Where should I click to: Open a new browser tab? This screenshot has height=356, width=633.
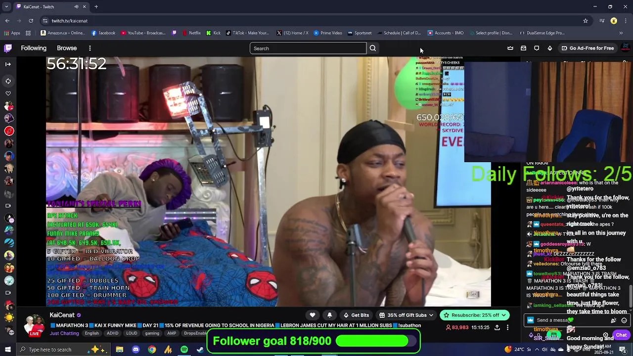(96, 7)
